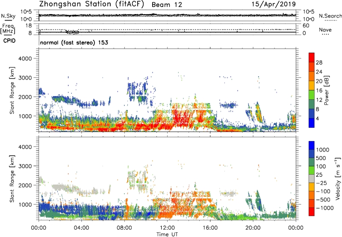The width and height of the screenshot is (342, 237).
Task: Click the '1000' tick on velocity color bar
Action: click(323, 150)
